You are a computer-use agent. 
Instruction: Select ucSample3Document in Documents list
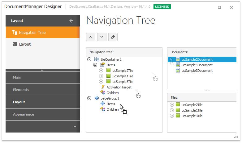197,71
